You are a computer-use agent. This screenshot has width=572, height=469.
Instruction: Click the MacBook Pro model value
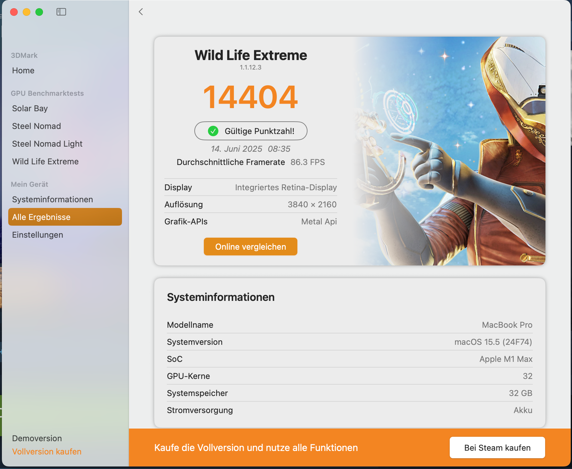(x=507, y=325)
